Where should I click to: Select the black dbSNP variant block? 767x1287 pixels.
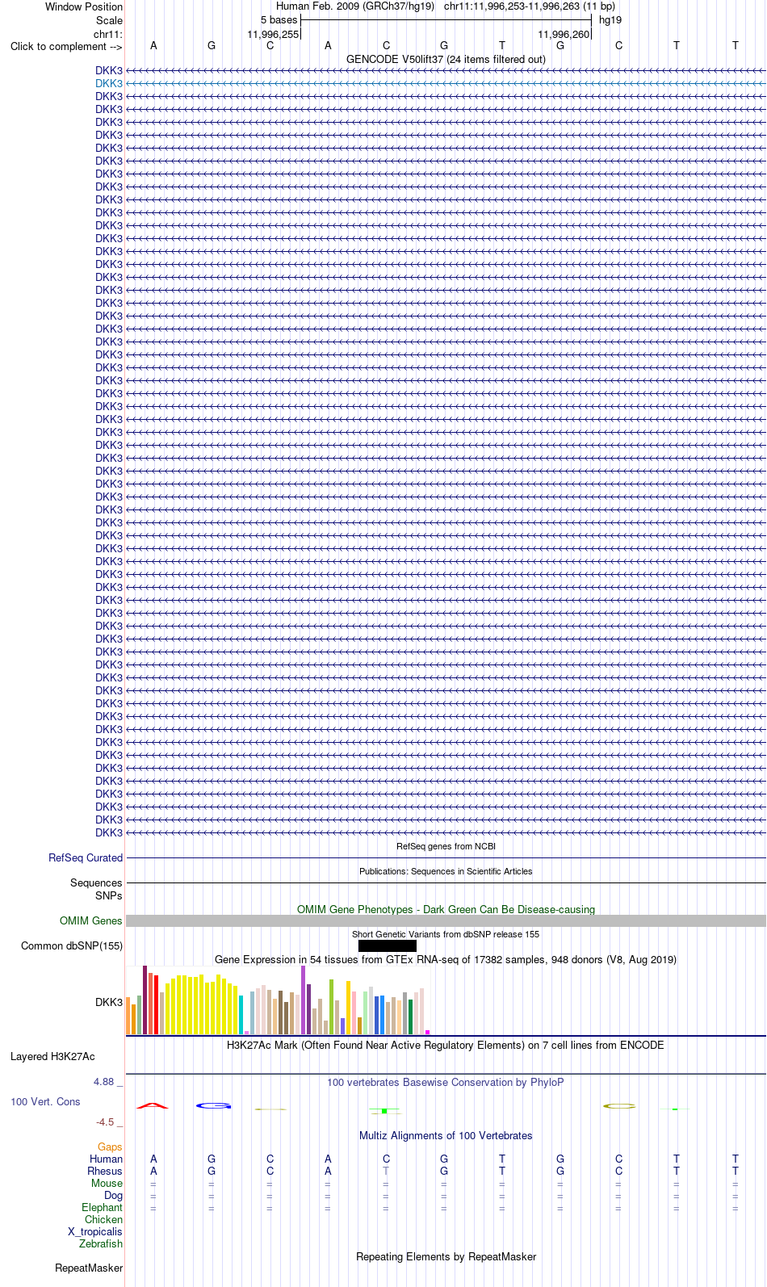coord(388,945)
